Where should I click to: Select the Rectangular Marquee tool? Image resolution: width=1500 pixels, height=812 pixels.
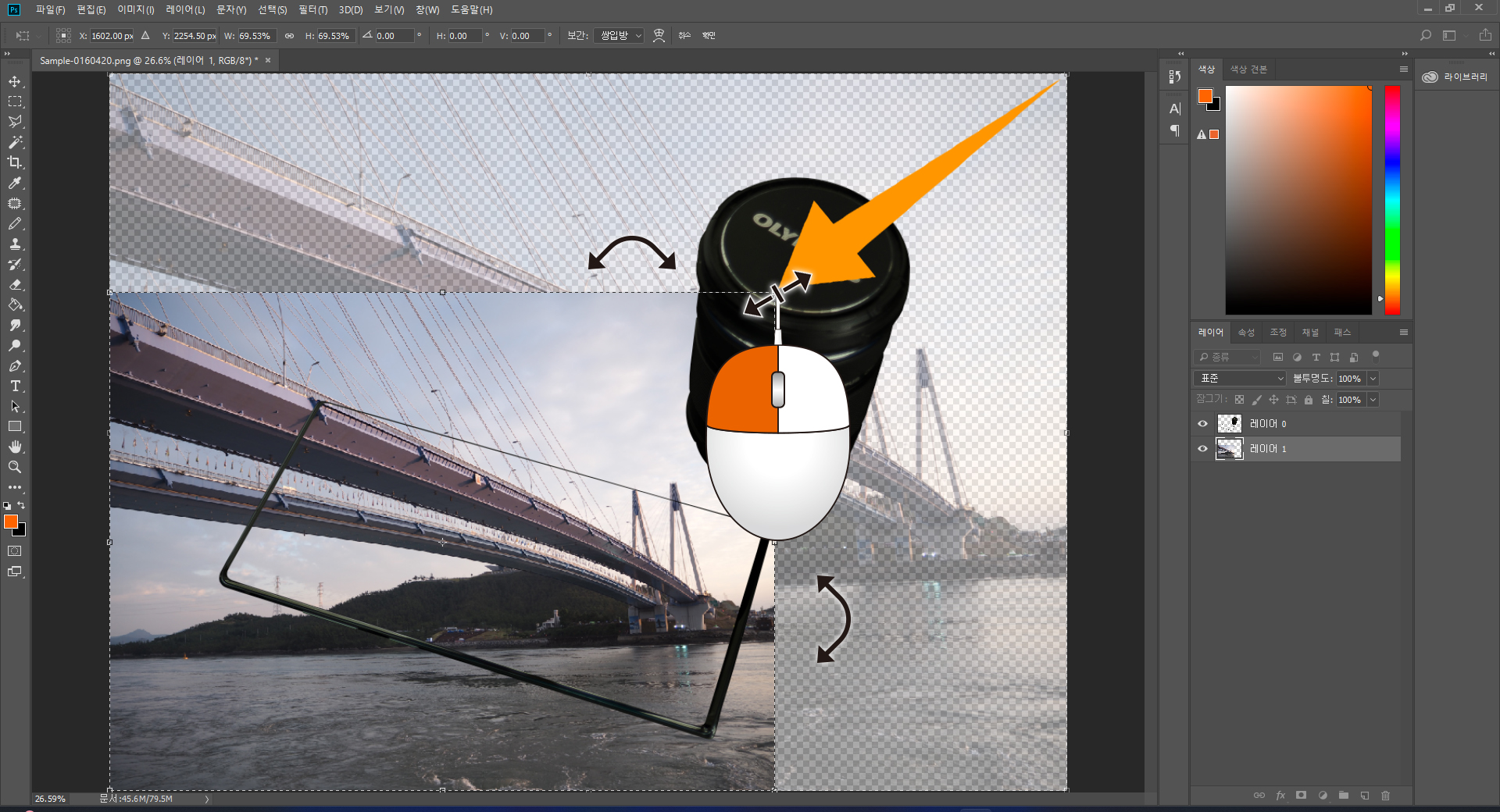click(x=15, y=101)
